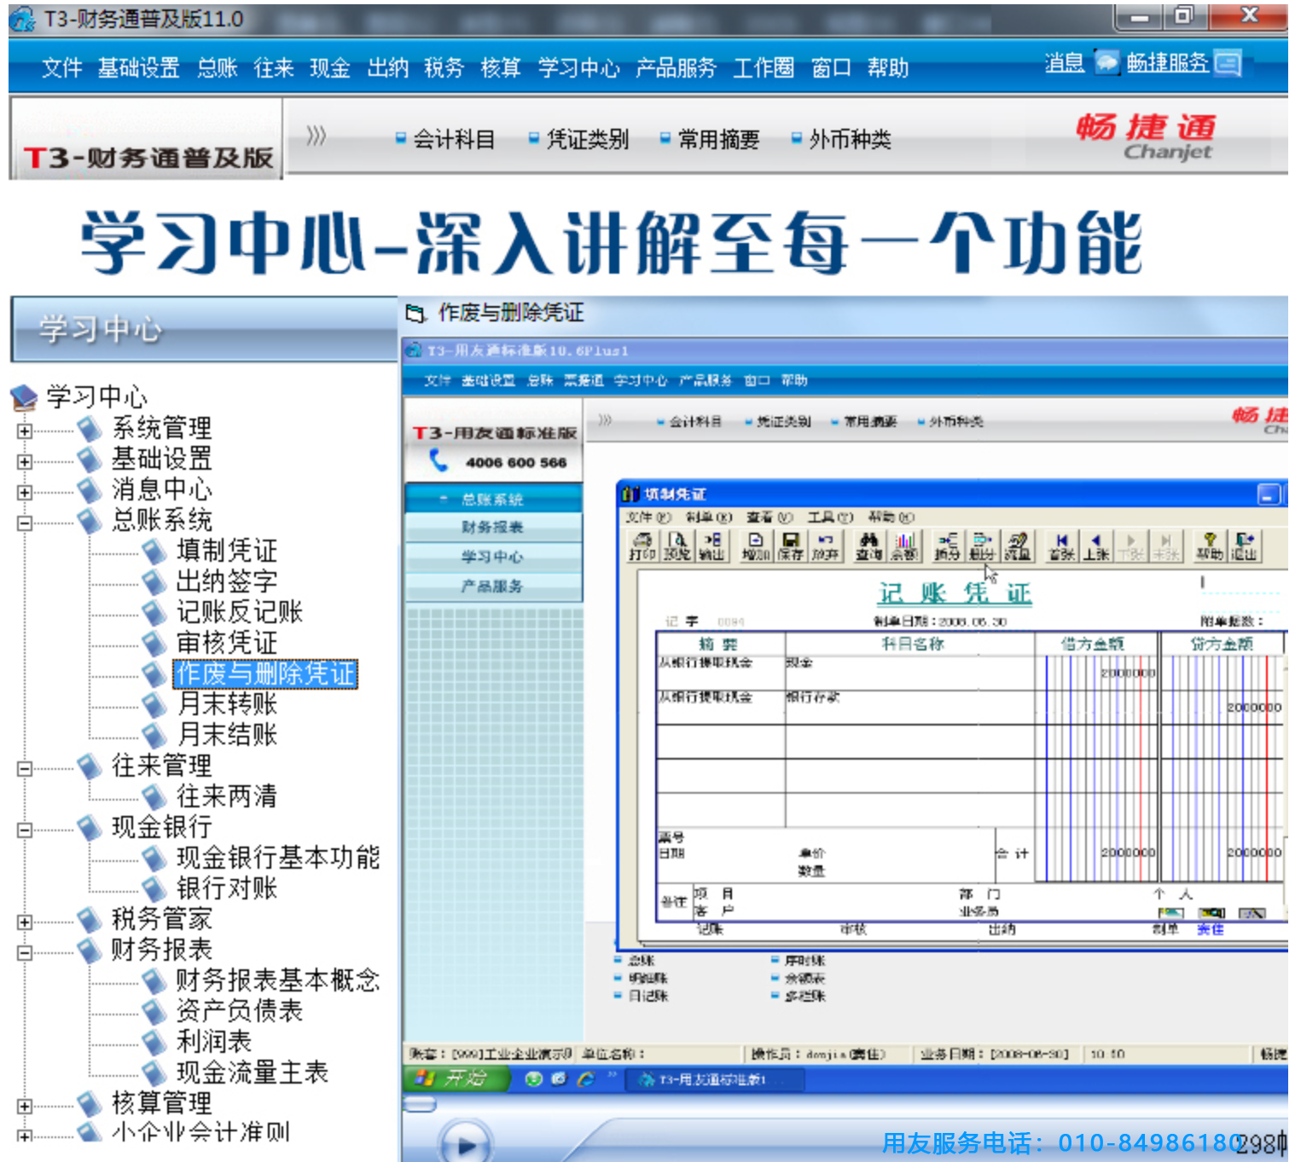Select 出纳签字 topic
The image size is (1301, 1162).
tap(227, 581)
